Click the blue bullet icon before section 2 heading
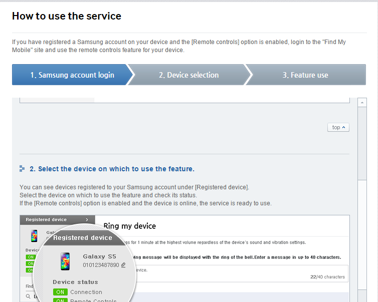This screenshot has height=302, width=378. (22, 169)
